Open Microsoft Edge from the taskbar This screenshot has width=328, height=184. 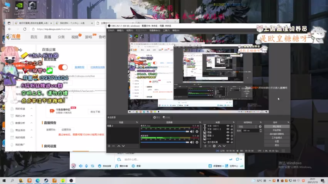coord(38,180)
